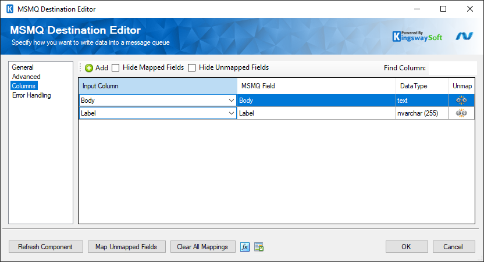Image resolution: width=484 pixels, height=262 pixels.
Task: Select the Columns page
Action: (x=24, y=86)
